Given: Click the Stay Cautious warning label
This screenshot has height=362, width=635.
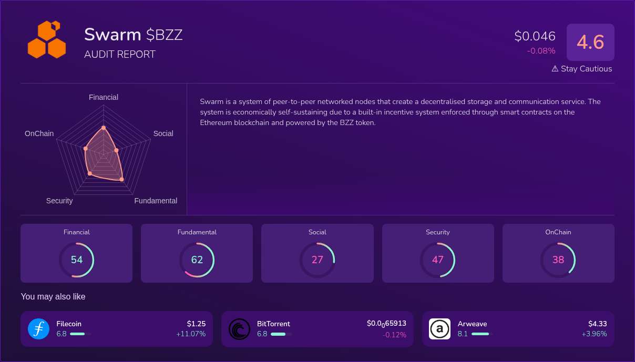Looking at the screenshot, I should 582,69.
